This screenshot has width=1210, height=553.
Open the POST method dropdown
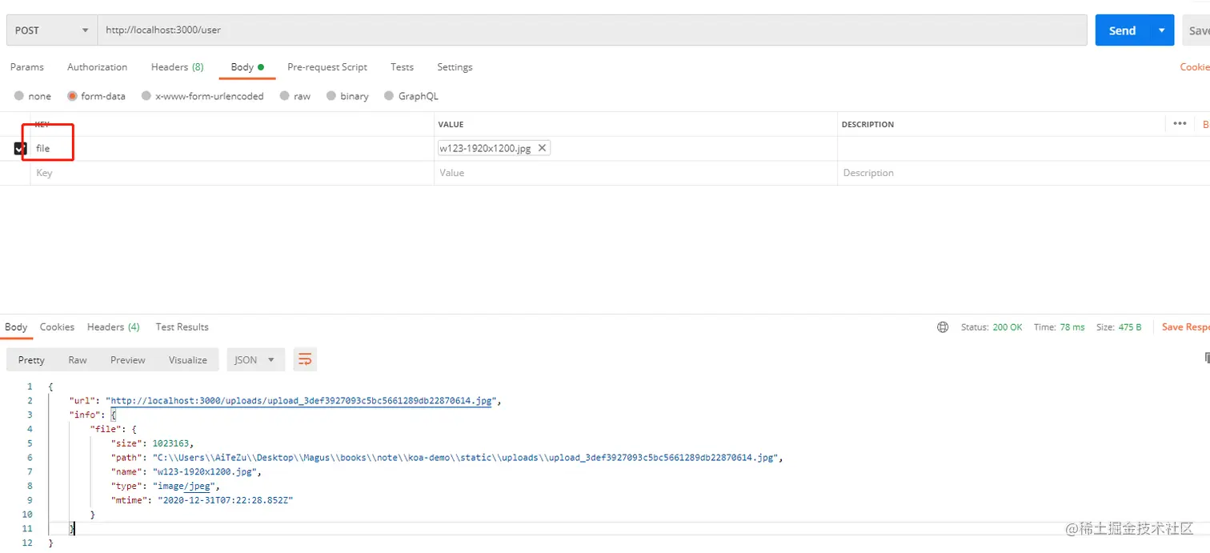(51, 30)
